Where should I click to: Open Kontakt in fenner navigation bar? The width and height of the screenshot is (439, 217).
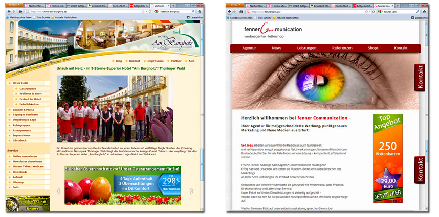tap(401, 48)
